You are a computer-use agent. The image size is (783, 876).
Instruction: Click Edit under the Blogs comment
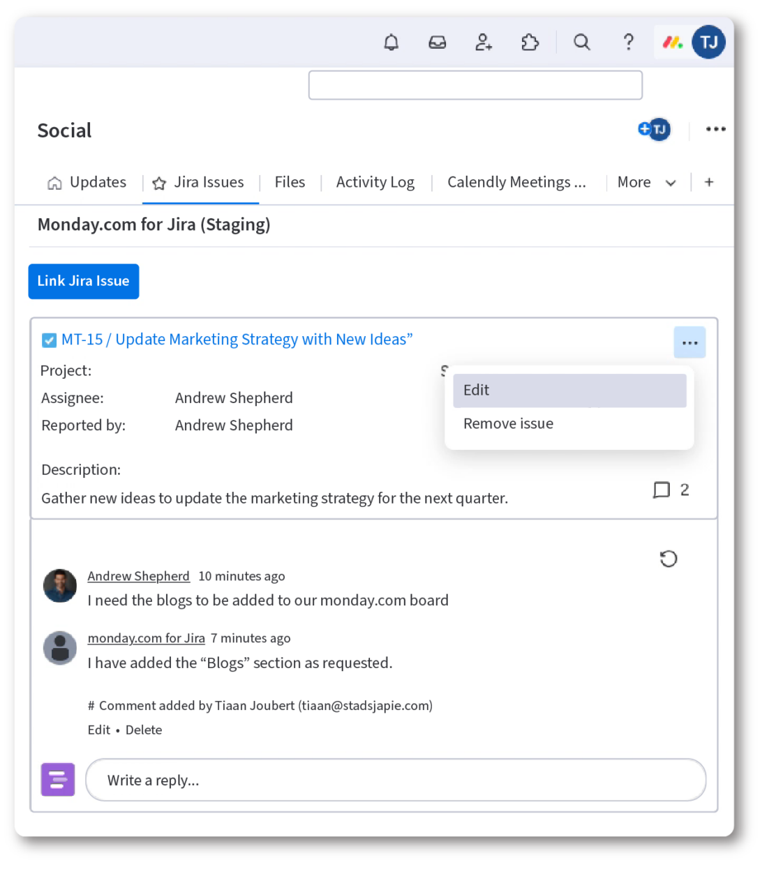coord(99,730)
